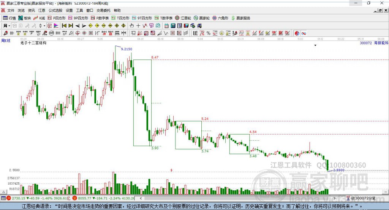Click the n² square tool icon

coord(65,33)
